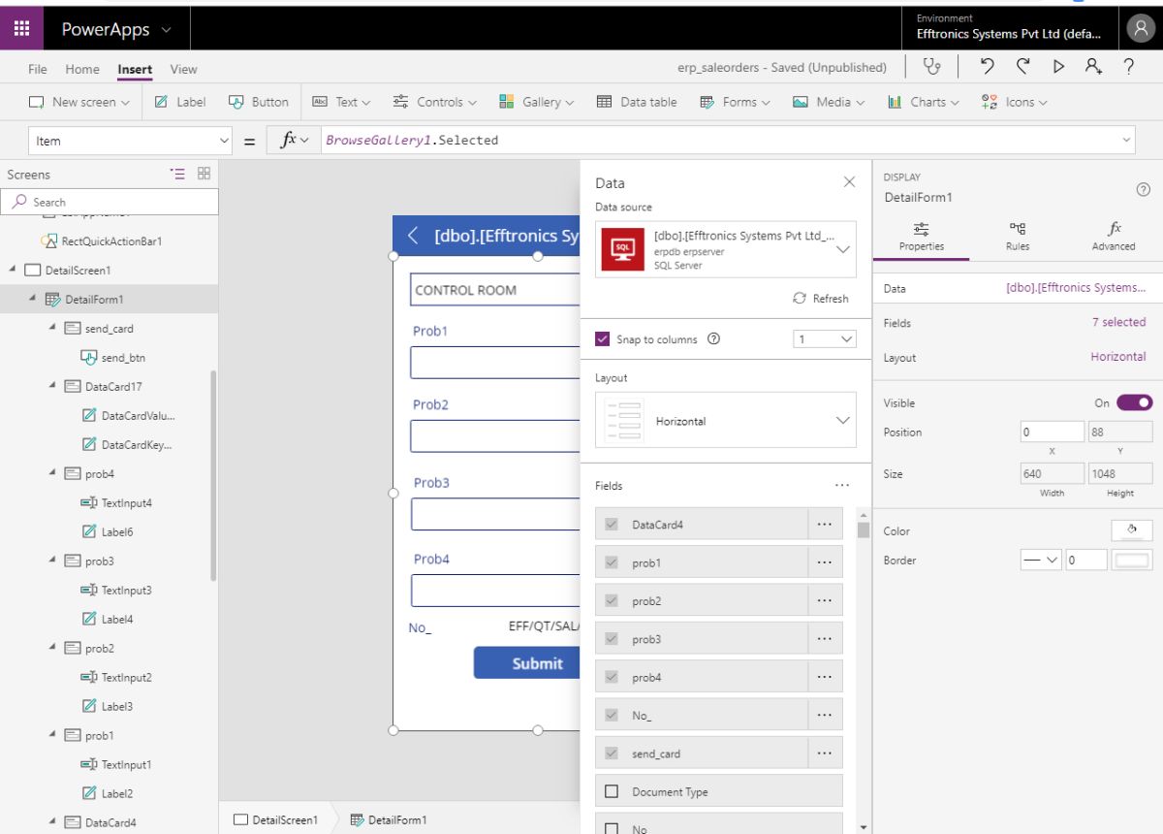The height and width of the screenshot is (834, 1163).
Task: Open help icon in DISPLAY pane
Action: click(1143, 190)
